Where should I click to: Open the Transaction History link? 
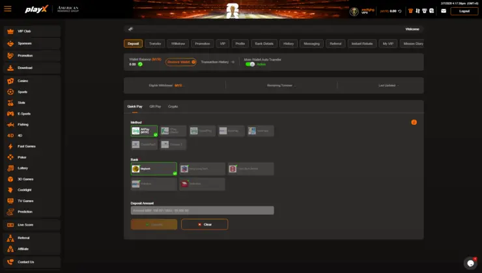[x=218, y=62]
